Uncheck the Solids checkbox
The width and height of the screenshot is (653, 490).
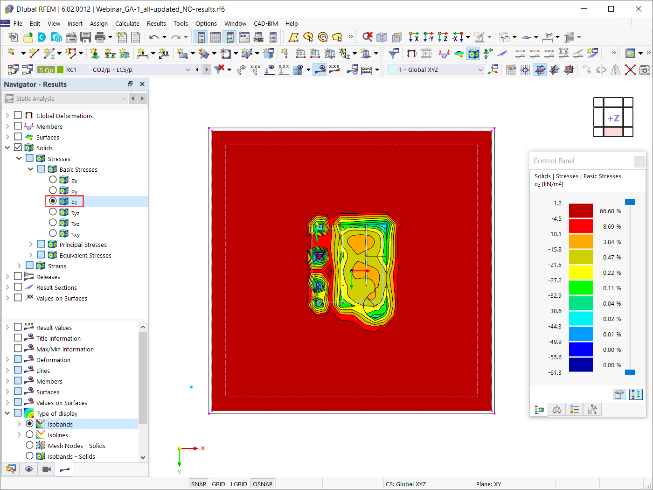[x=18, y=147]
